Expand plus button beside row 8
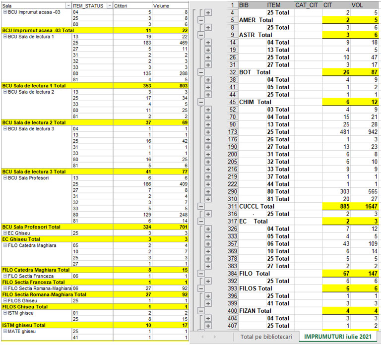The image size is (382, 345). click(x=208, y=28)
